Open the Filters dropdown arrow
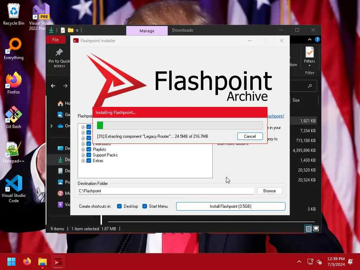 coord(309,66)
